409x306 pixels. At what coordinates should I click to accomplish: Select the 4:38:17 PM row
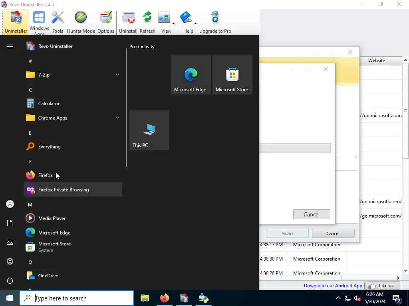331,245
